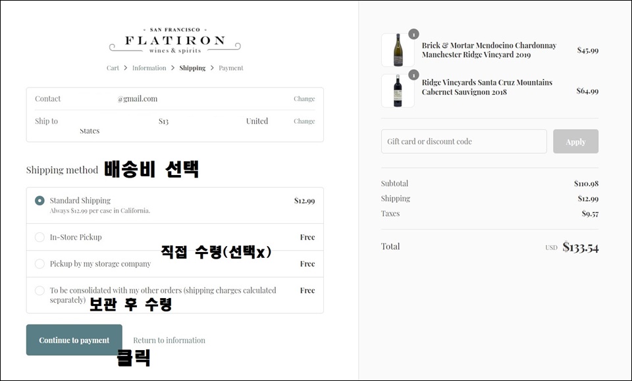Viewport: 632px width, 381px height.
Task: Select the Standard Shipping radio button
Action: click(x=39, y=201)
